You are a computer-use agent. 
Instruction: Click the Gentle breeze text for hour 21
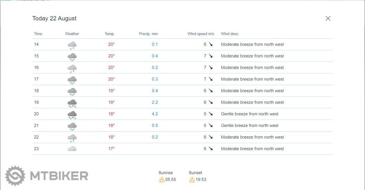pyautogui.click(x=249, y=125)
